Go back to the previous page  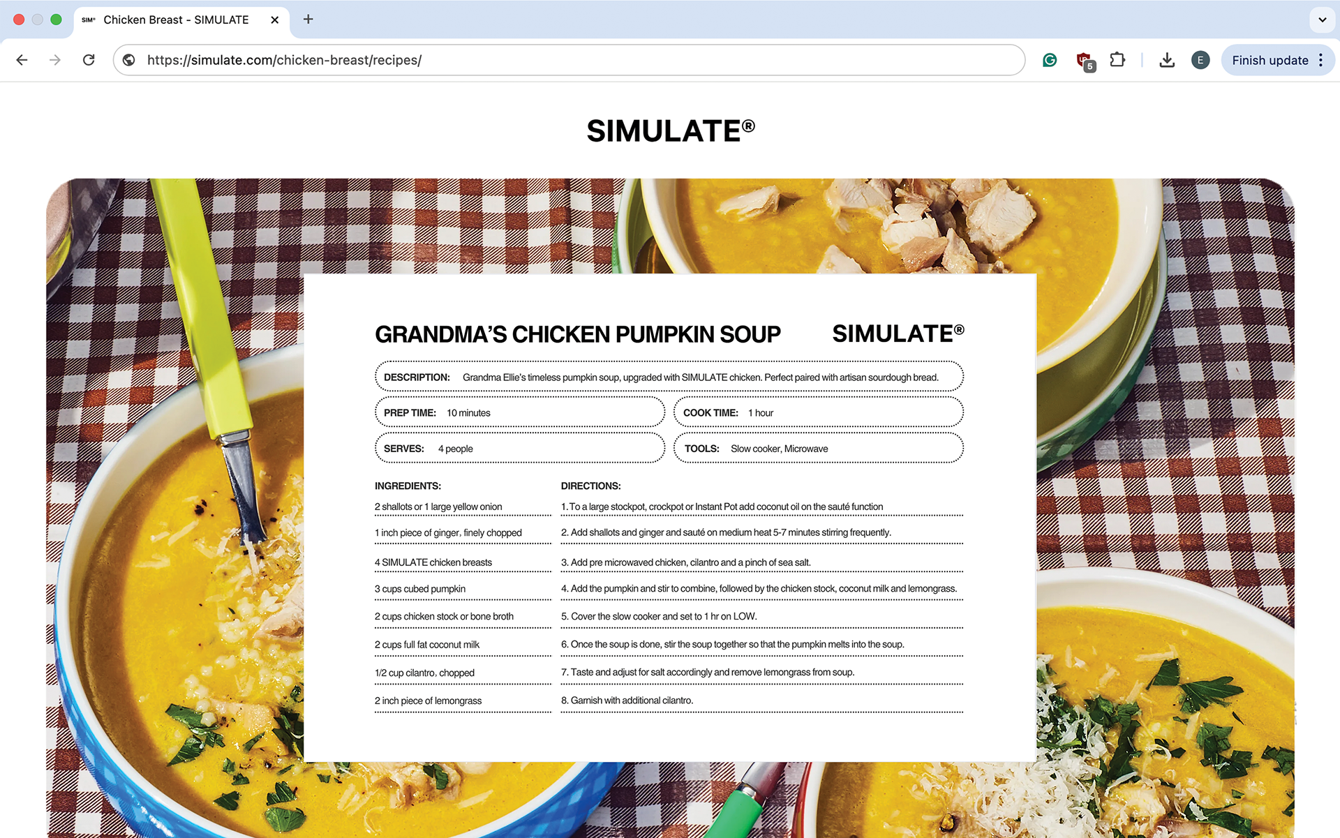(x=22, y=60)
